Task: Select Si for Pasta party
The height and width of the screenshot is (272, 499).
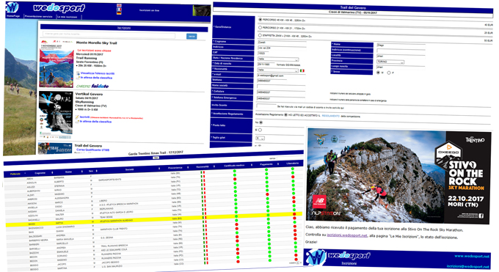Action: pyautogui.click(x=260, y=130)
